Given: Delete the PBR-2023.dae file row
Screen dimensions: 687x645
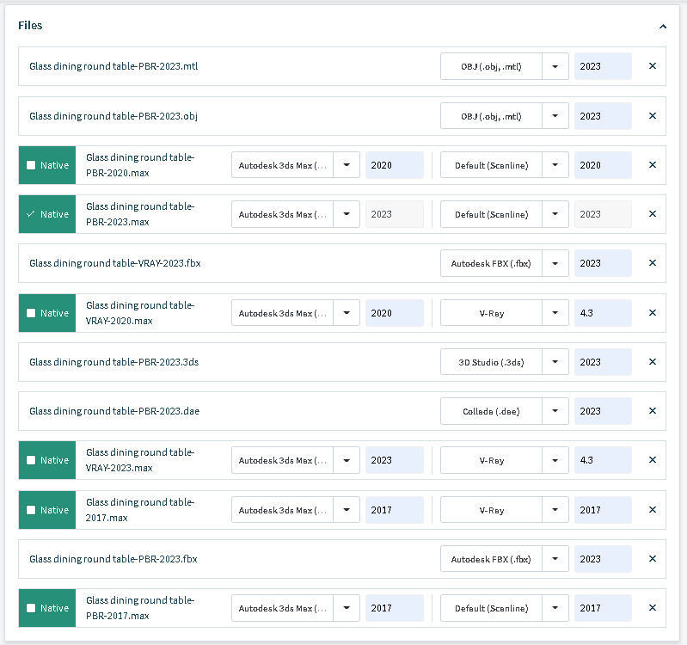Looking at the screenshot, I should 652,411.
